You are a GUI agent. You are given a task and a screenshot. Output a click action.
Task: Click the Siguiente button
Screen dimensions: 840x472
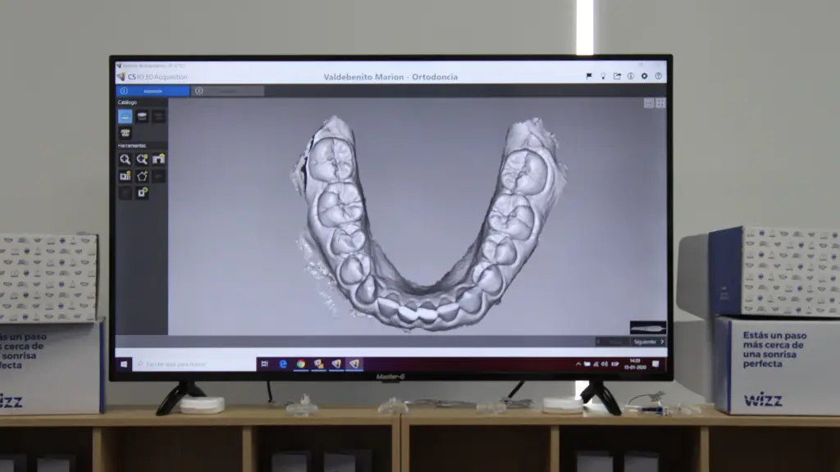tap(648, 342)
